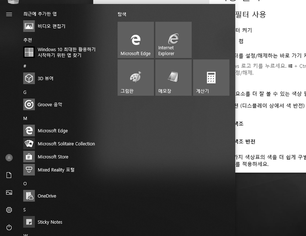Click the Power button icon

click(9, 227)
